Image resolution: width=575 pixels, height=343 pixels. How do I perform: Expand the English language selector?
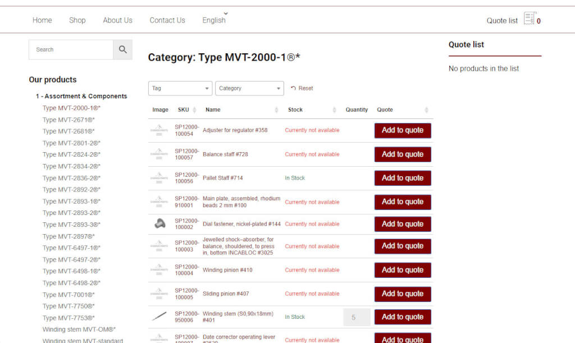[x=215, y=20]
